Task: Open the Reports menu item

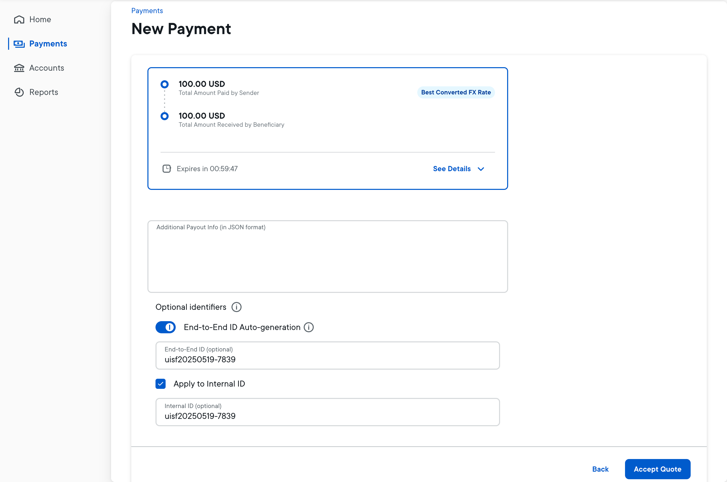Action: 44,92
